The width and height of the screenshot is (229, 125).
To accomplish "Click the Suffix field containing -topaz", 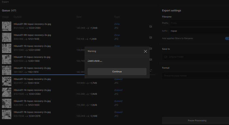I will click(x=199, y=31).
